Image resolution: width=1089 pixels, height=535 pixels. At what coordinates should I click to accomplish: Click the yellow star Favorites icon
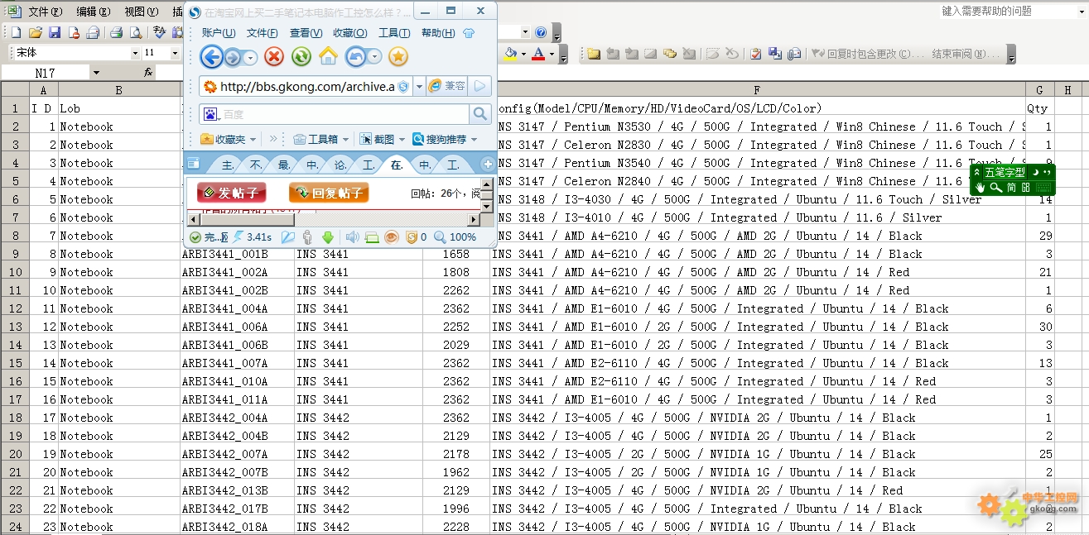(398, 56)
